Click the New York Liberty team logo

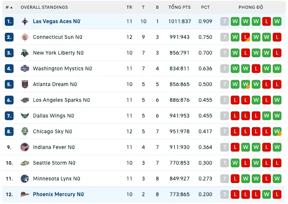pyautogui.click(x=24, y=53)
